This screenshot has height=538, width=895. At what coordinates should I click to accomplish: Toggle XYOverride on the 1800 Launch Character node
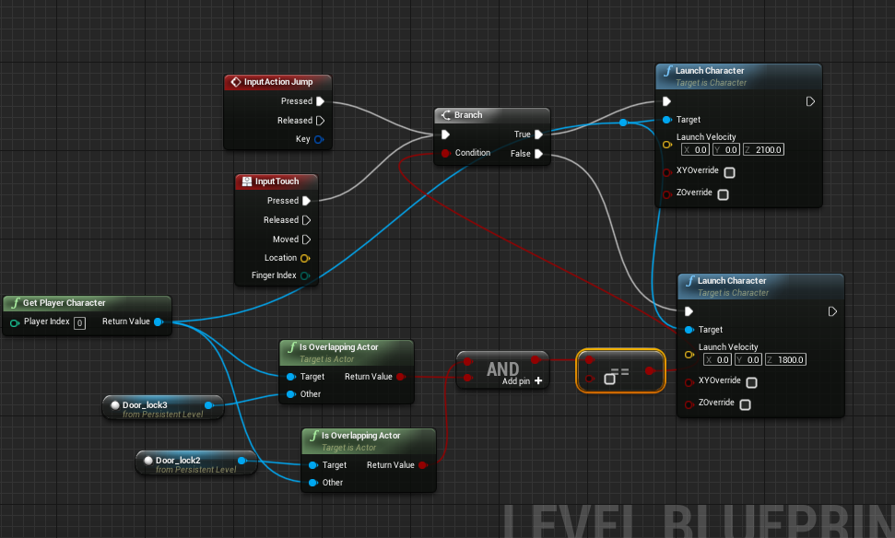pyautogui.click(x=751, y=382)
